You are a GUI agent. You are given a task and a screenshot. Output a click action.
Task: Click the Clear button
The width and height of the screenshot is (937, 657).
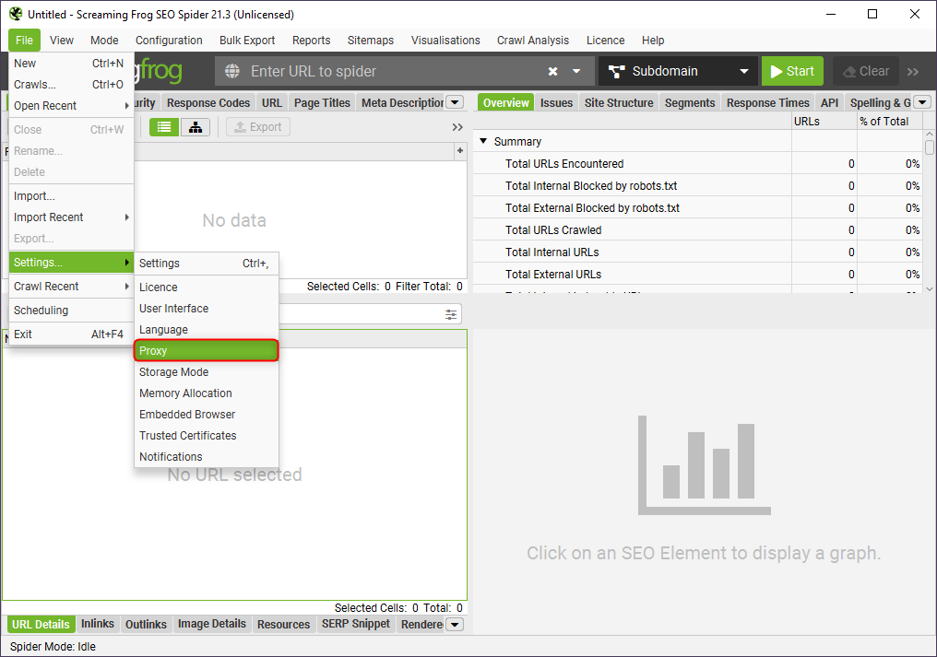866,72
